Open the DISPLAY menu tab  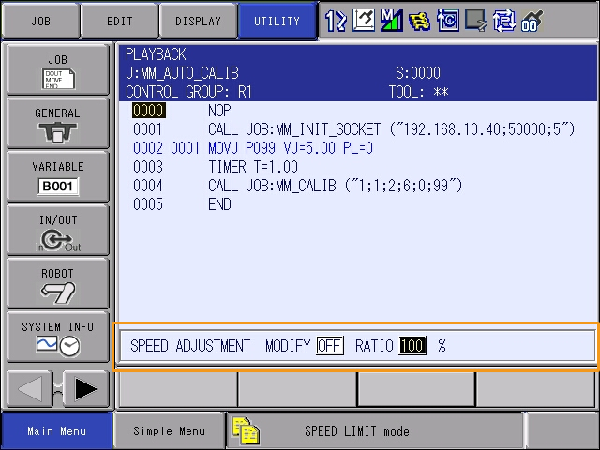[198, 21]
